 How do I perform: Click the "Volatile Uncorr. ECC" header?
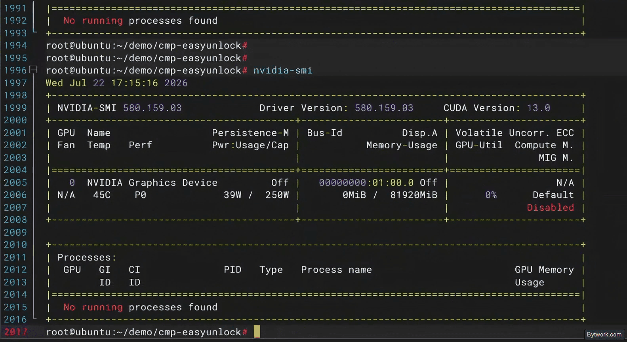tap(515, 133)
